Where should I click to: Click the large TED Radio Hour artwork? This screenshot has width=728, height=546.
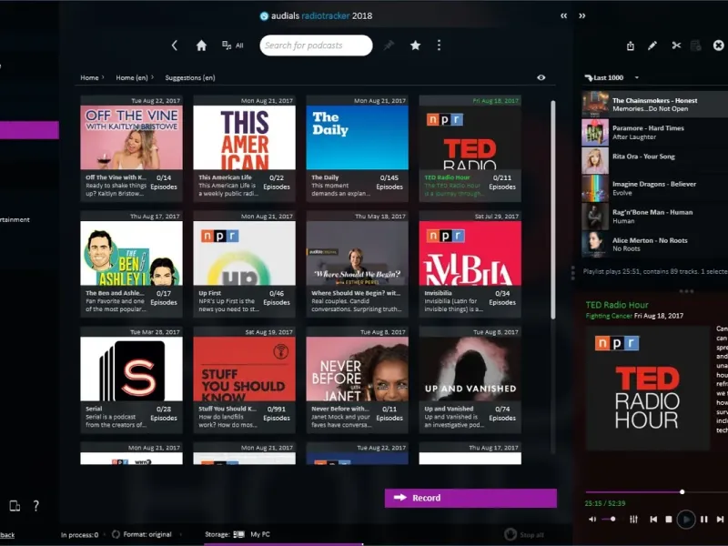click(x=647, y=389)
